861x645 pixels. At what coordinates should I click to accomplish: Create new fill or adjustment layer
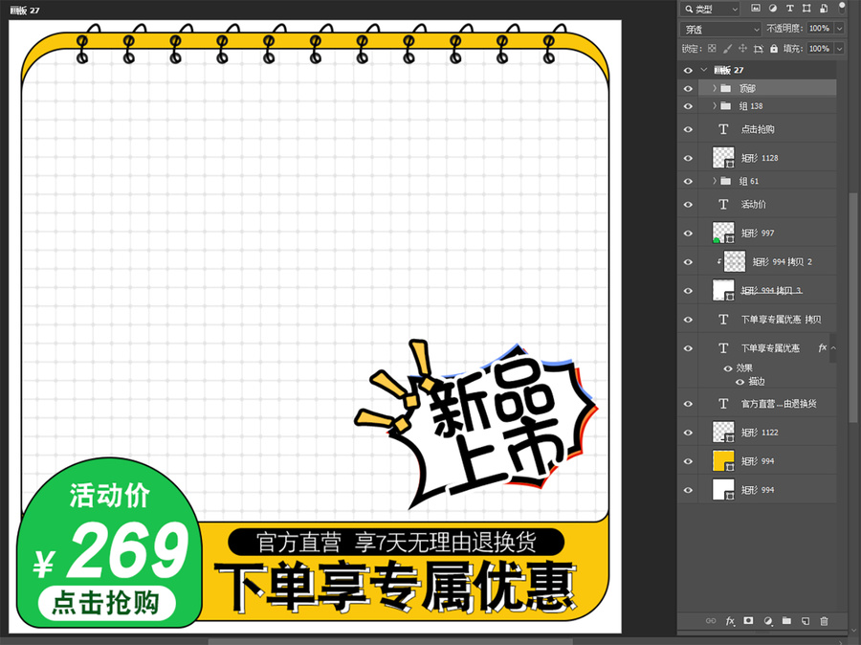coord(767,621)
